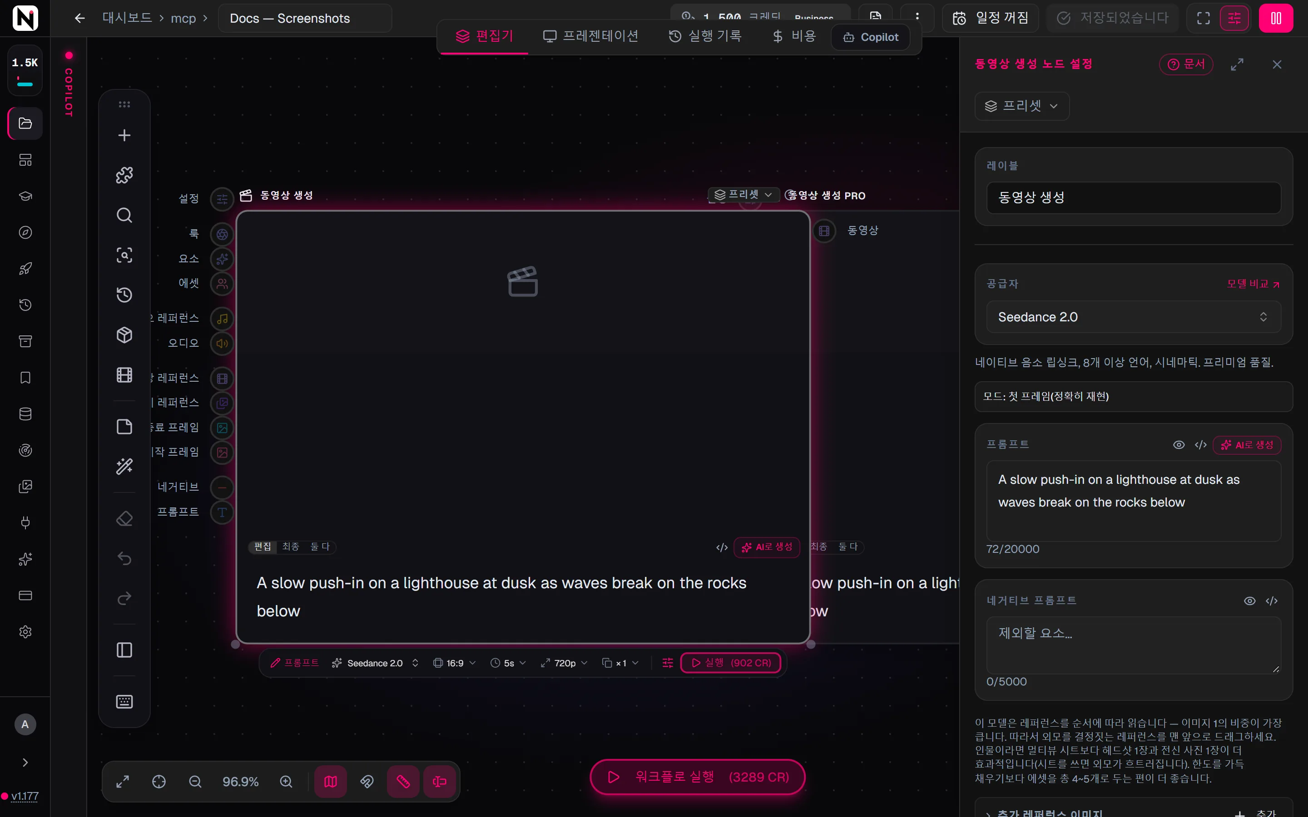
Task: Zoom out with the minus magnifier
Action: coord(195,781)
